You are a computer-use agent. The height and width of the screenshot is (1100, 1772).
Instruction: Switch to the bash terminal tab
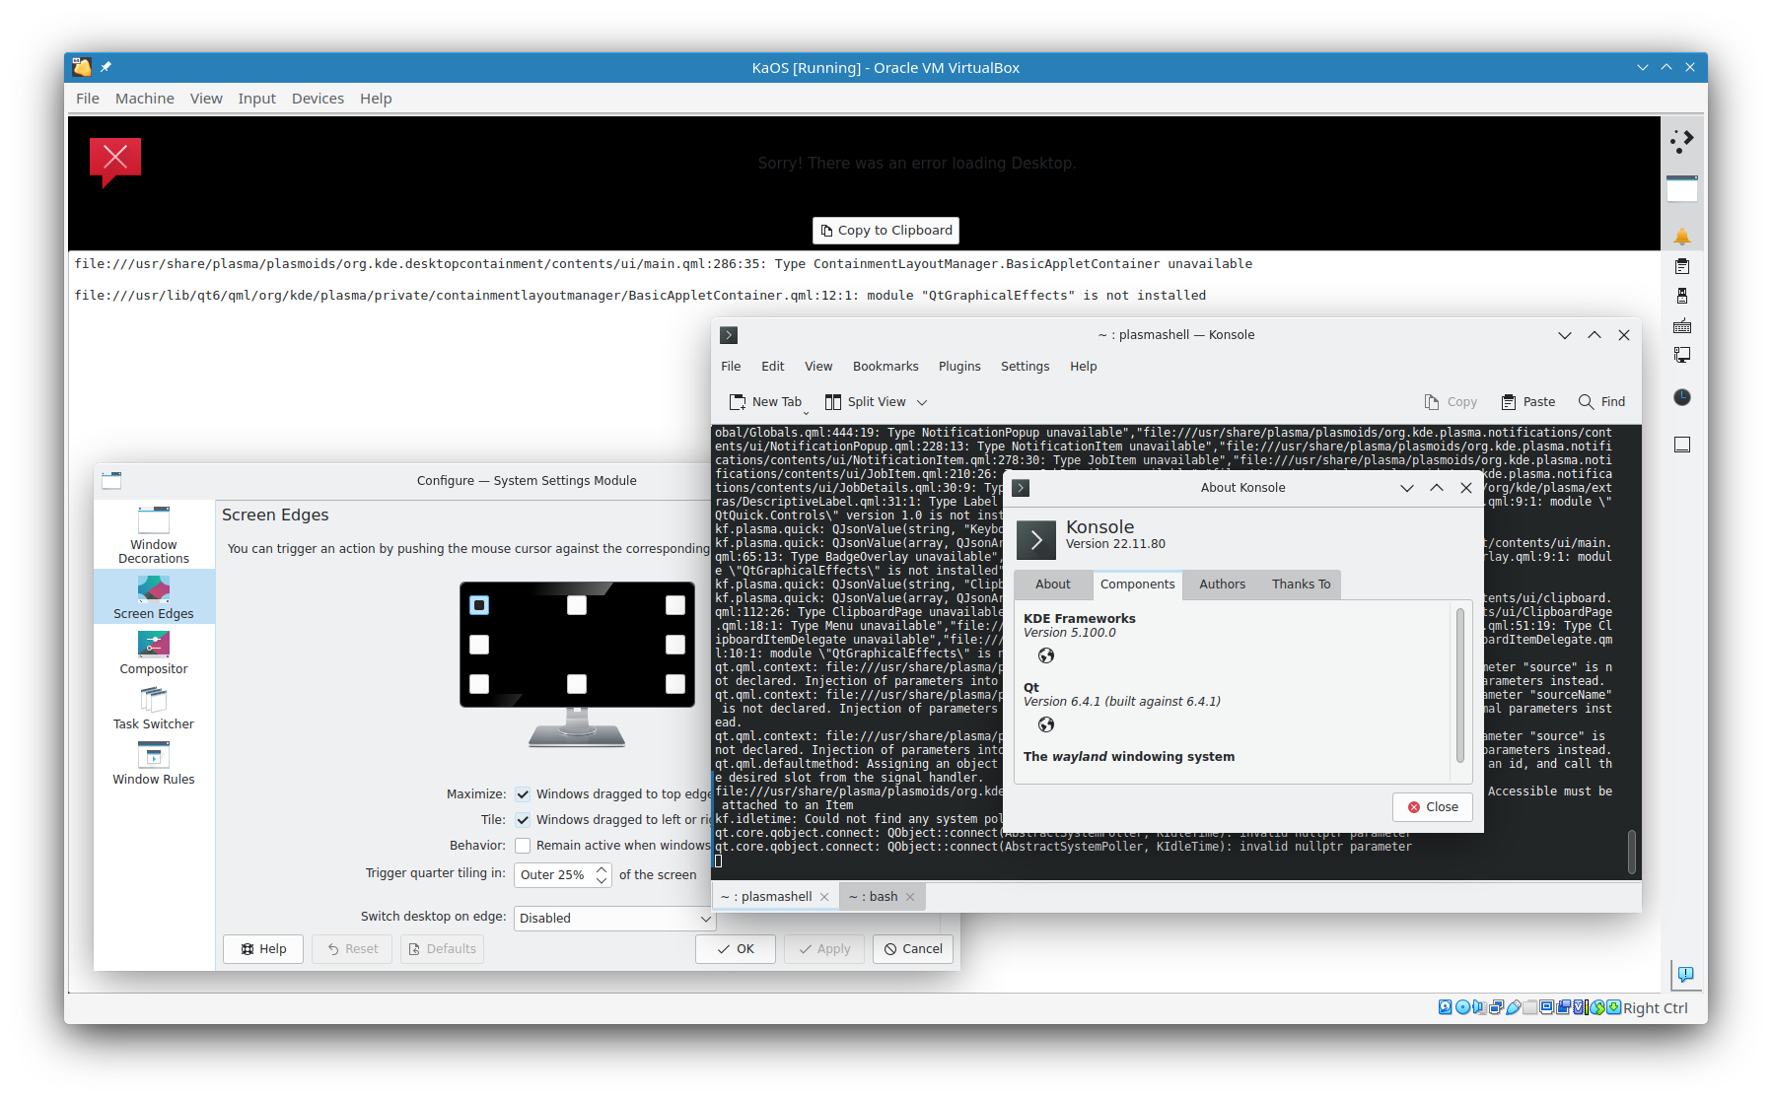(x=882, y=897)
